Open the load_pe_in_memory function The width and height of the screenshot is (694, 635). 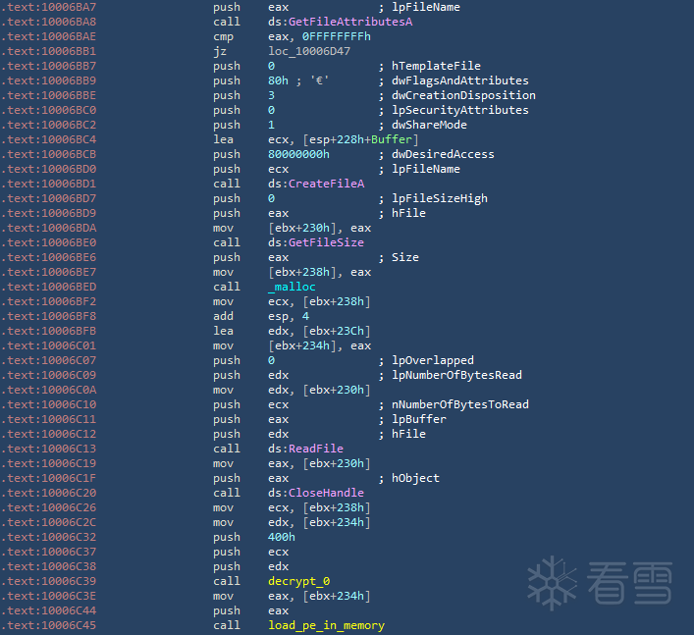(x=326, y=625)
